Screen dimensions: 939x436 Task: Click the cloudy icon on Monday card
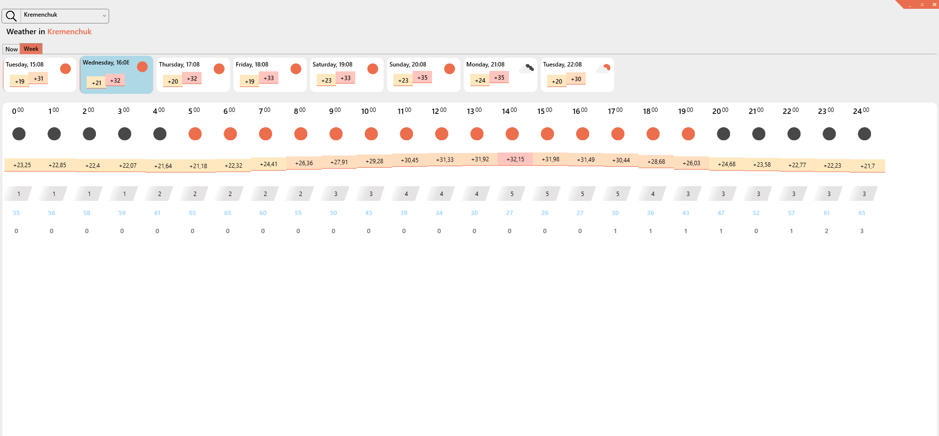[x=527, y=68]
